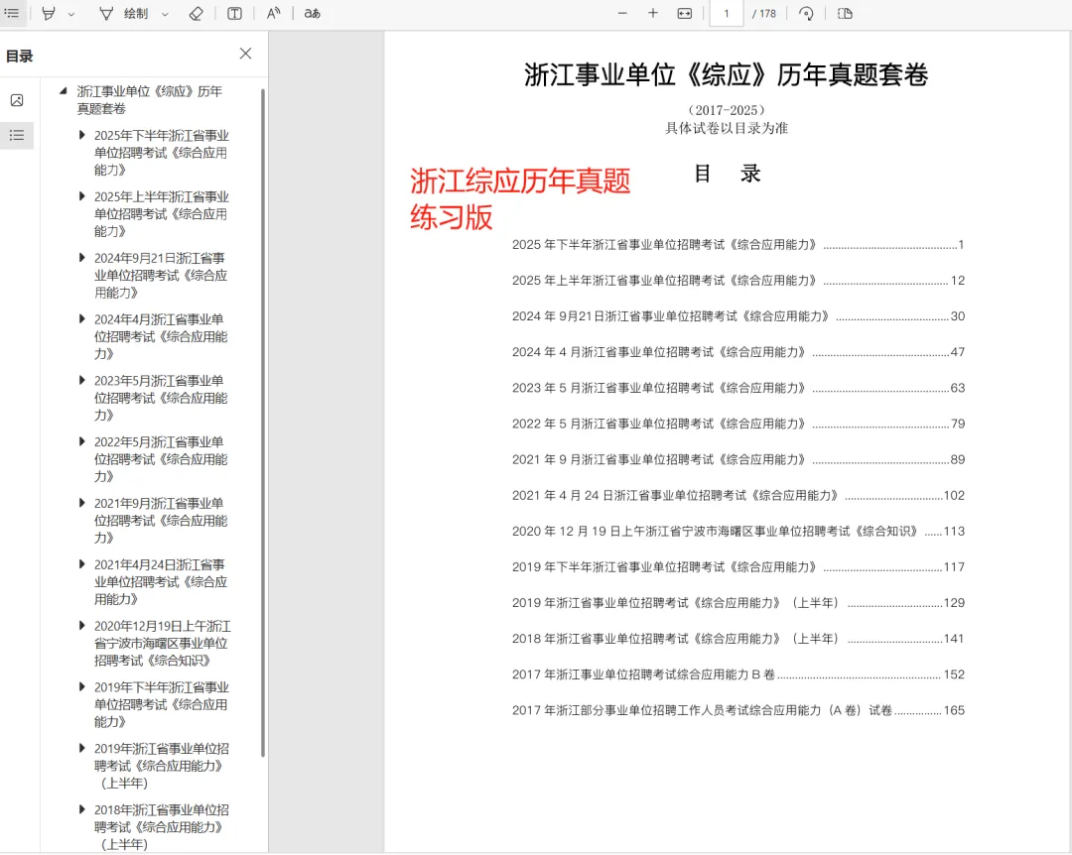
Task: Open sidebar bookmark 2019年下半年浙江省事业单位招聘考试
Action: [x=162, y=704]
